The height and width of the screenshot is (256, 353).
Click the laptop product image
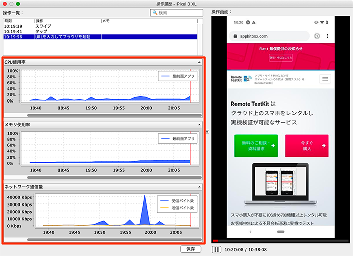[x=280, y=184]
